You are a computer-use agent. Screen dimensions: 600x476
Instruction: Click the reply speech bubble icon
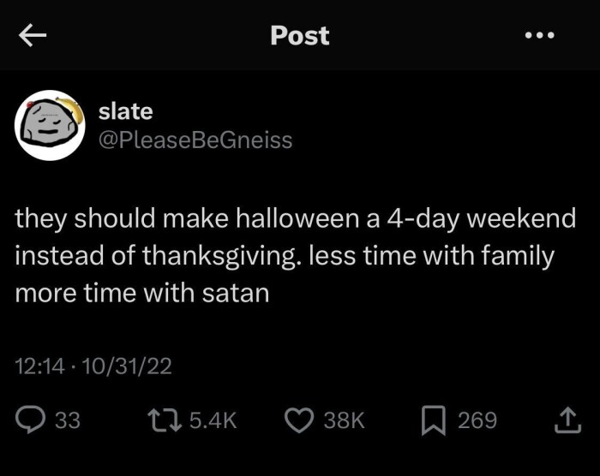pos(32,419)
